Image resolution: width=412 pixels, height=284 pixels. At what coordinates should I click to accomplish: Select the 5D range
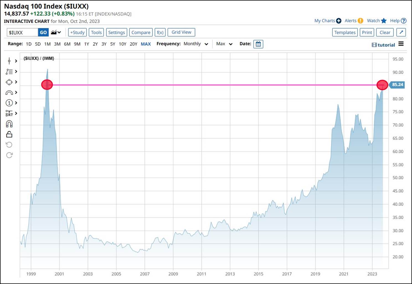(x=38, y=44)
